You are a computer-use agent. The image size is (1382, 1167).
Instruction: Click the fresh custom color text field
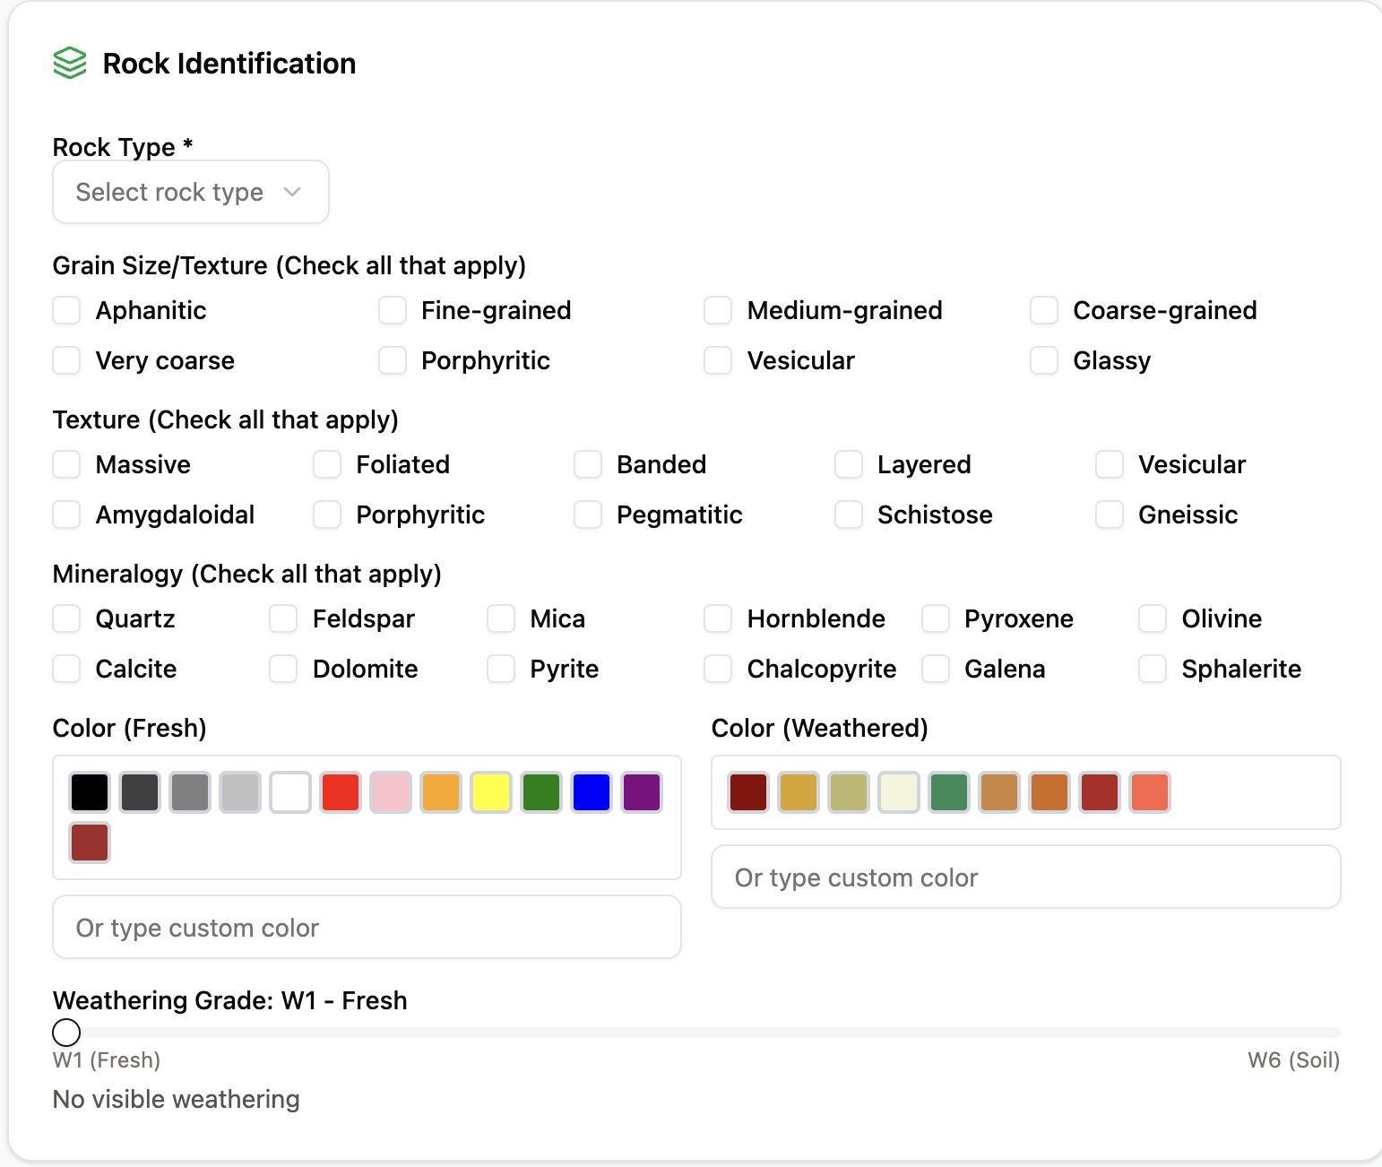click(x=367, y=928)
